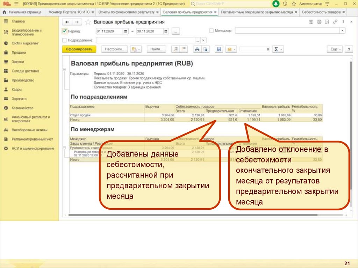
Task: Click the print report icon
Action: [x=197, y=49]
